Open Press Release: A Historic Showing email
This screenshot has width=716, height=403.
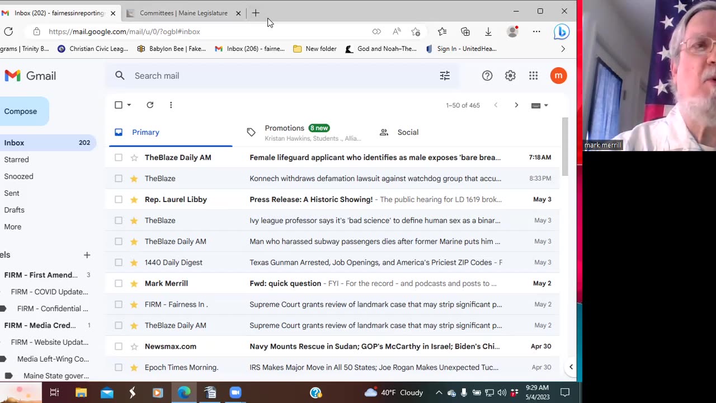[x=311, y=200]
